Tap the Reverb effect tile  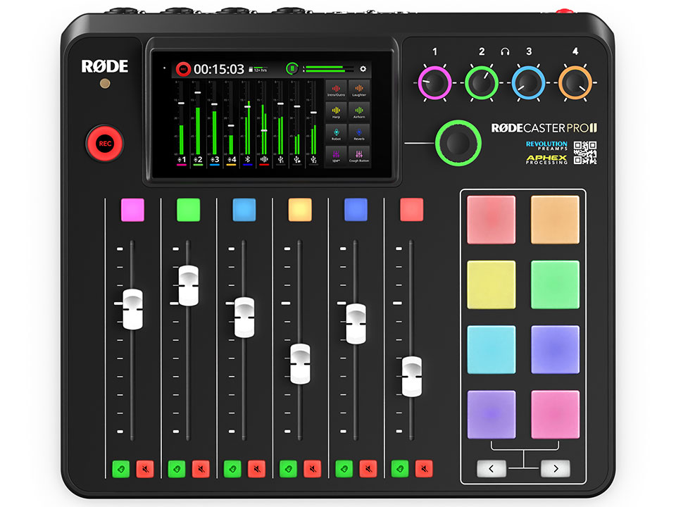click(359, 134)
